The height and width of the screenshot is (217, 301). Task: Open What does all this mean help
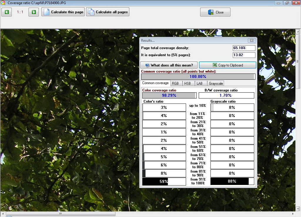pos(169,65)
